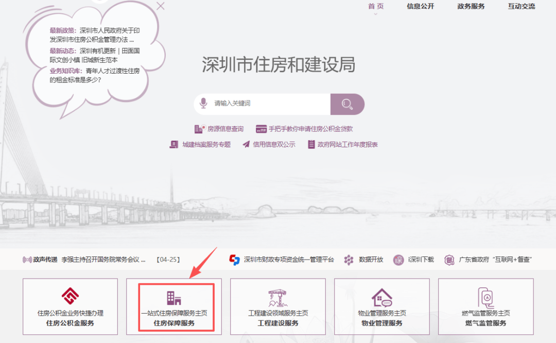
Task: Click the 数据开放 dots icon
Action: pyautogui.click(x=349, y=260)
